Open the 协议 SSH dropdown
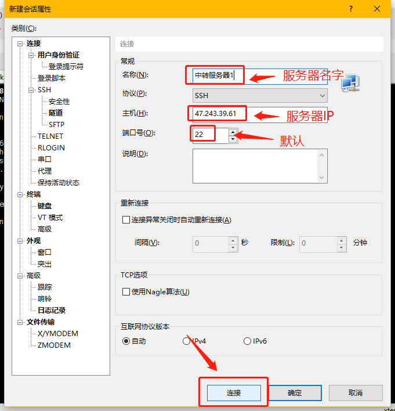 click(x=260, y=96)
